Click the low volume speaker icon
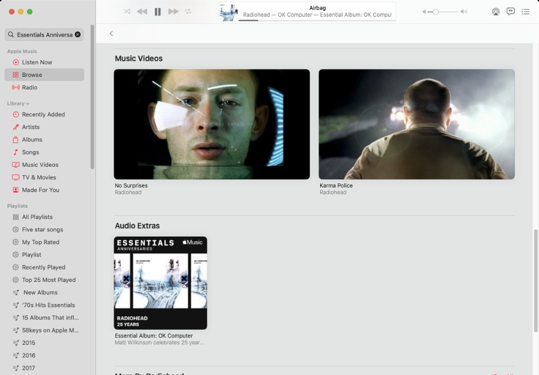539x375 pixels. coord(424,12)
